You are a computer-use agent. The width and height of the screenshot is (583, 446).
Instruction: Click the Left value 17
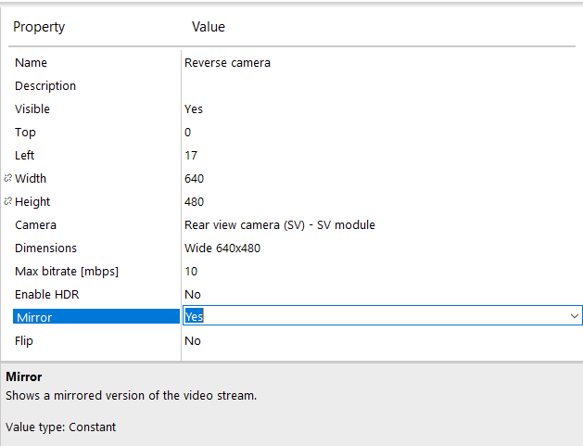click(x=191, y=155)
